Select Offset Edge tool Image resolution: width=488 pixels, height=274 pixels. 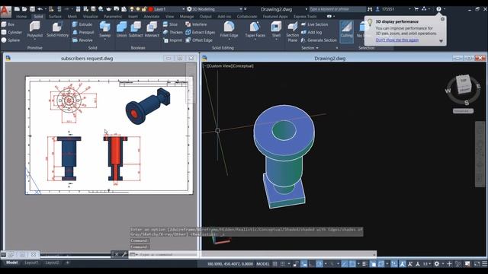[199, 40]
